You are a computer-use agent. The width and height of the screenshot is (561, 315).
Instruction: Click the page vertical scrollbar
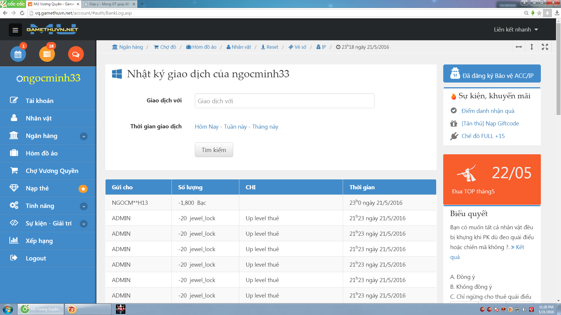[558, 69]
